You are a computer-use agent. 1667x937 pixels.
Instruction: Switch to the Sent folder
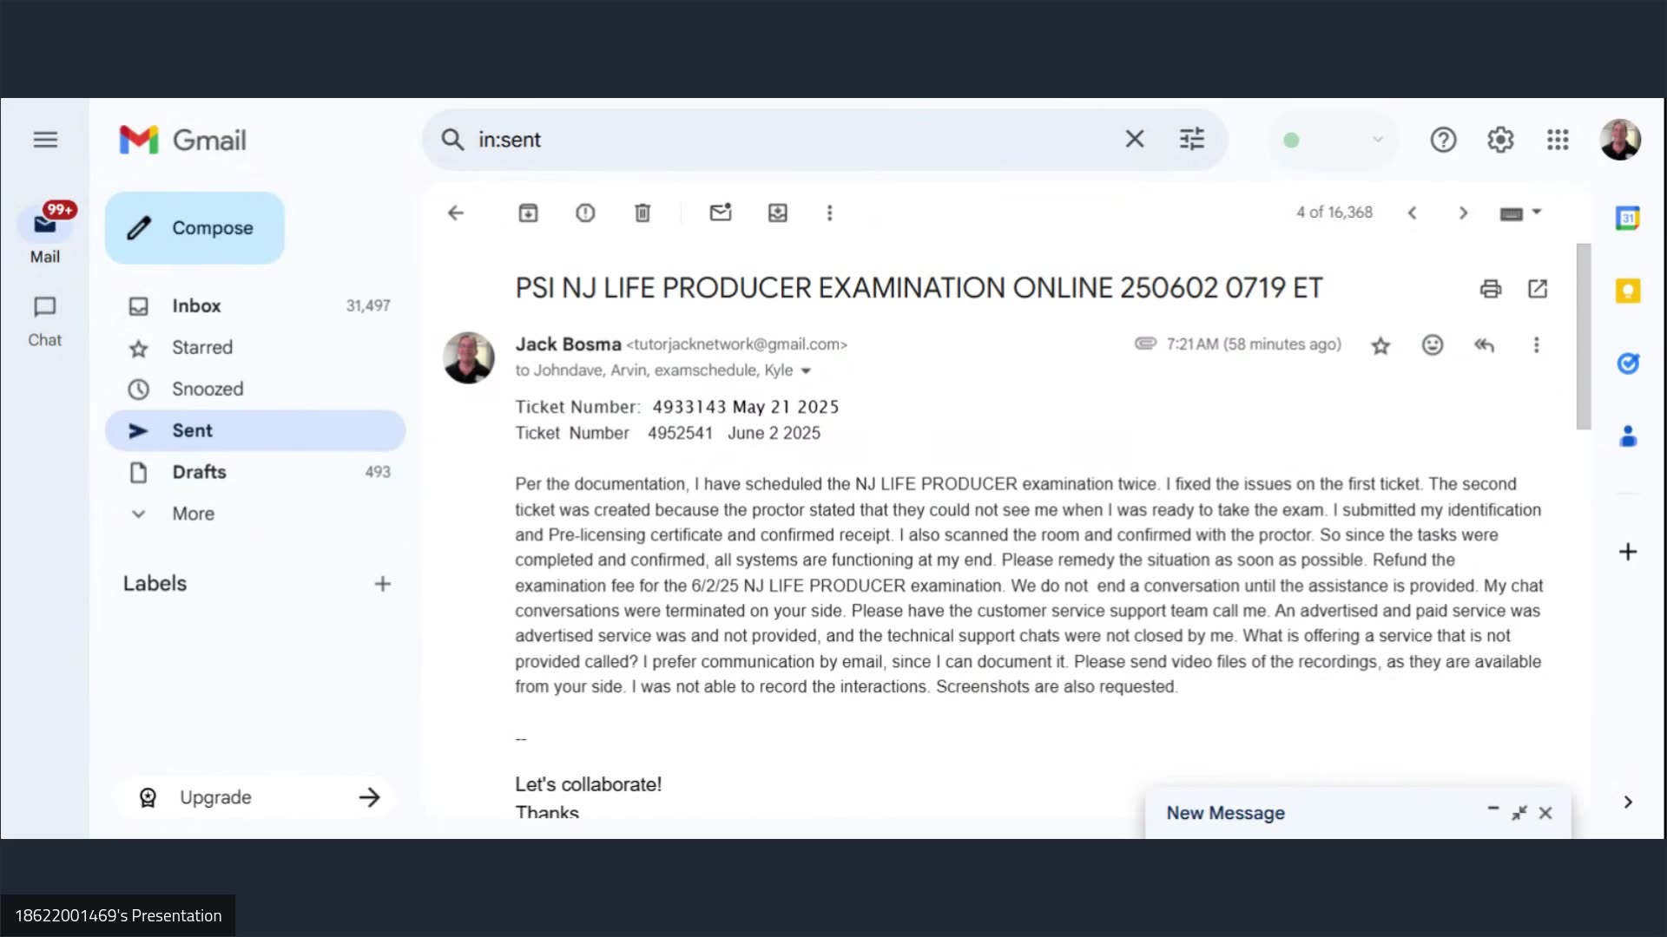point(191,429)
